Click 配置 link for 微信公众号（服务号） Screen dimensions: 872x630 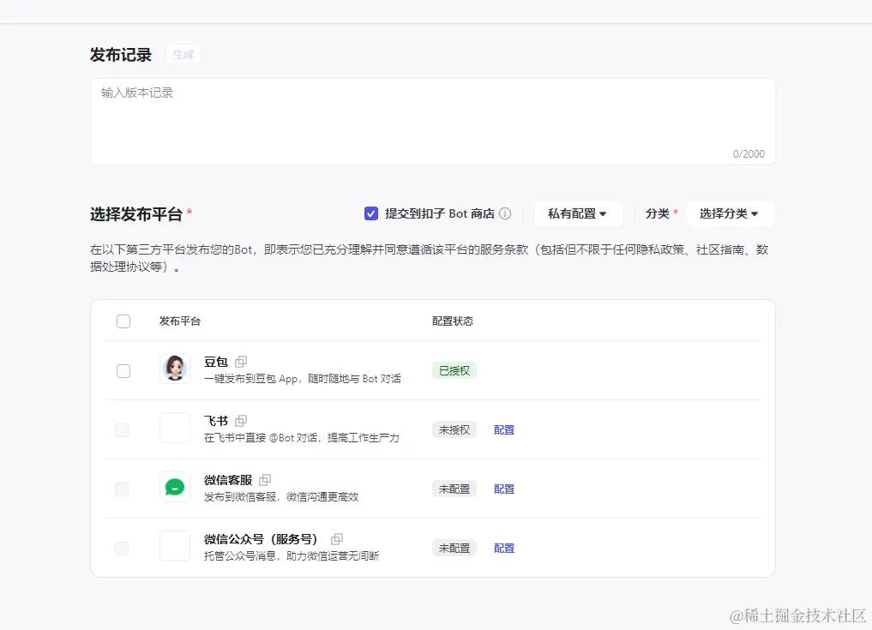click(504, 548)
